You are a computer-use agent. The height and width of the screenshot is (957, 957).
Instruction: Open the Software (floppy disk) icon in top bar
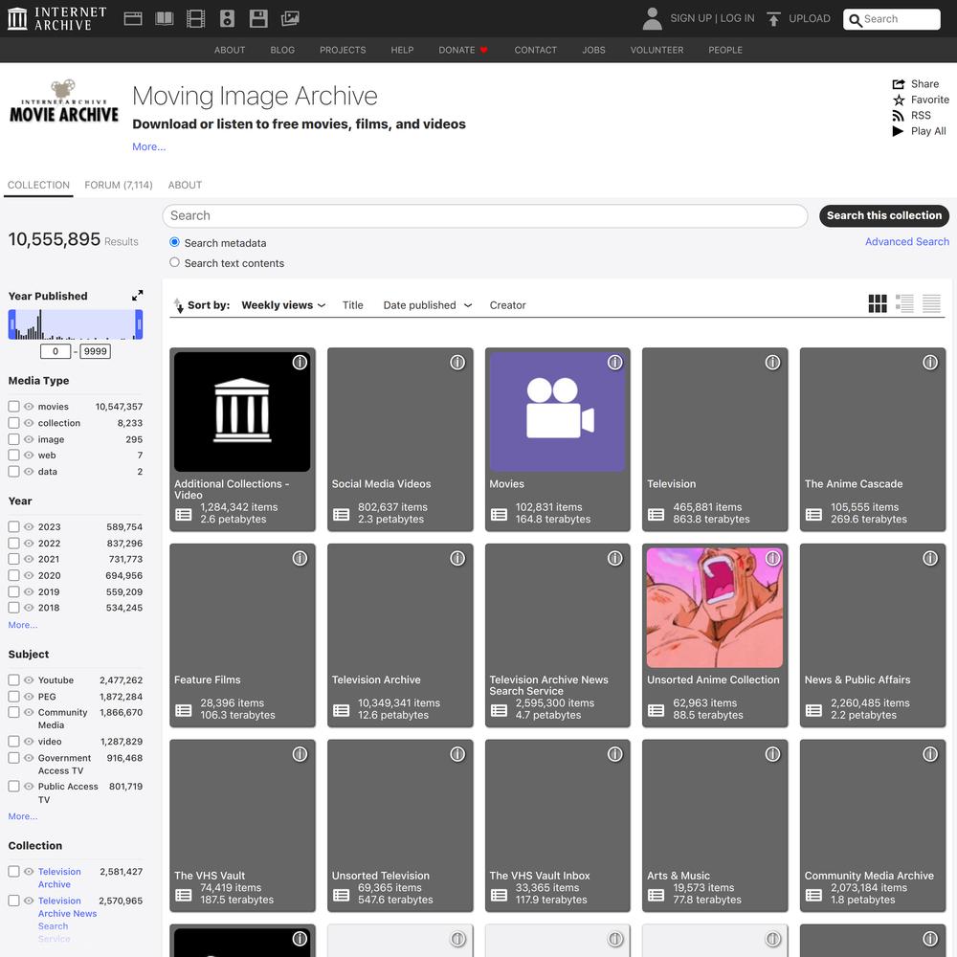[x=258, y=19]
